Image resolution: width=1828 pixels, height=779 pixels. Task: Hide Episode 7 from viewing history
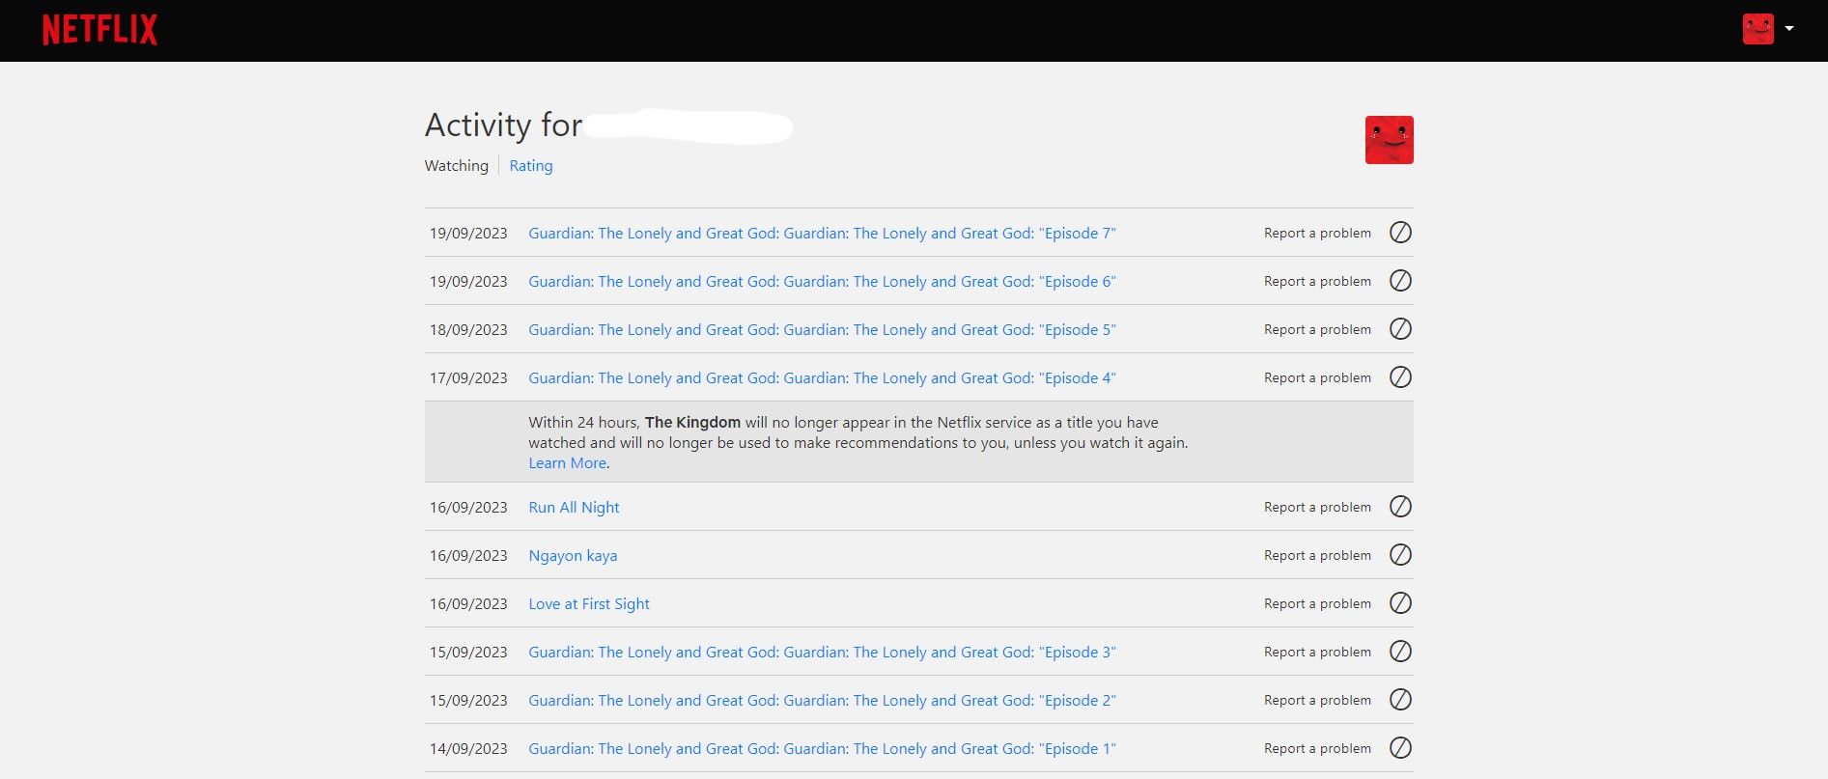[x=1400, y=233]
